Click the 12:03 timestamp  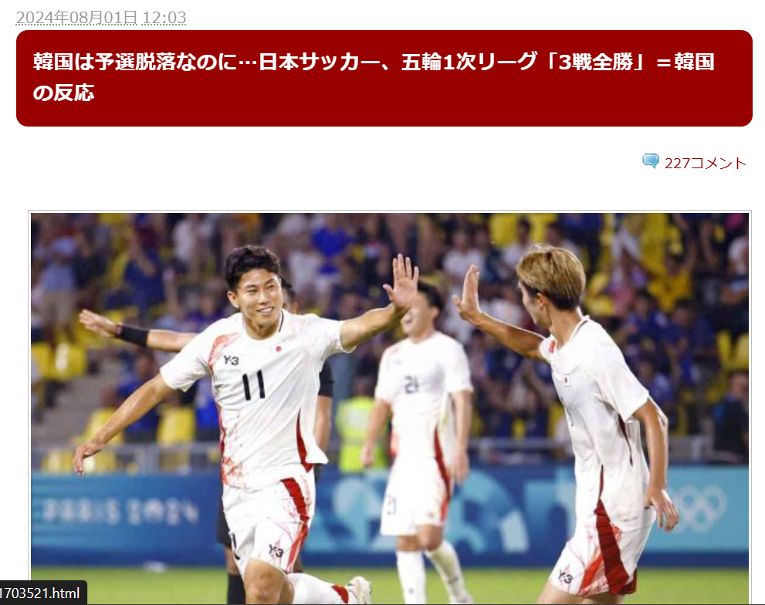coord(164,18)
